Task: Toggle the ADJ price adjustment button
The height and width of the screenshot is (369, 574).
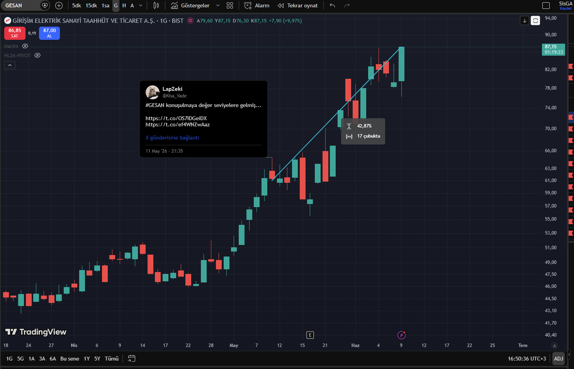Action: (x=559, y=359)
